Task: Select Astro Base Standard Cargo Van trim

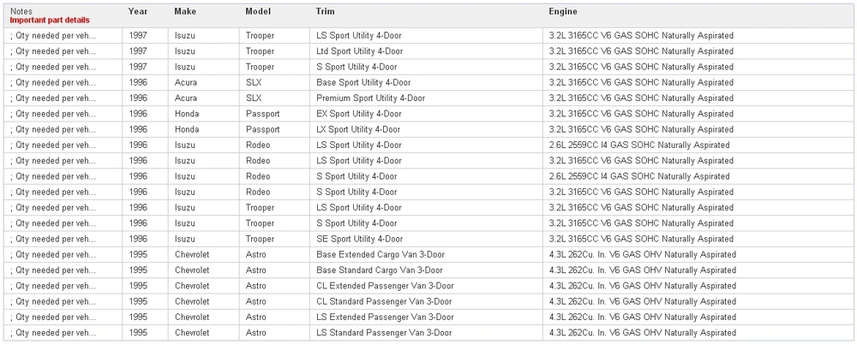Action: [380, 270]
